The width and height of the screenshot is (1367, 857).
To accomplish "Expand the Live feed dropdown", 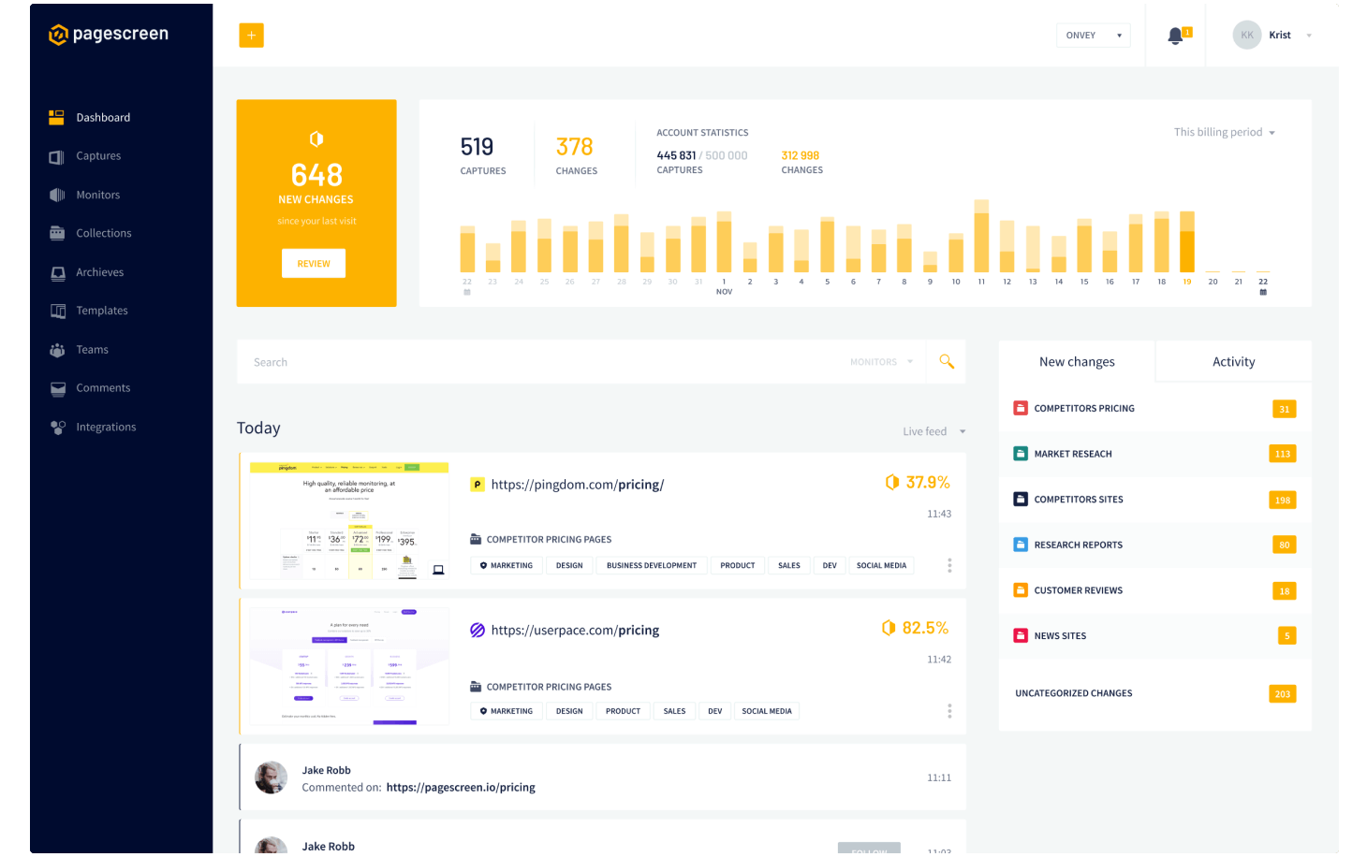I will (933, 431).
